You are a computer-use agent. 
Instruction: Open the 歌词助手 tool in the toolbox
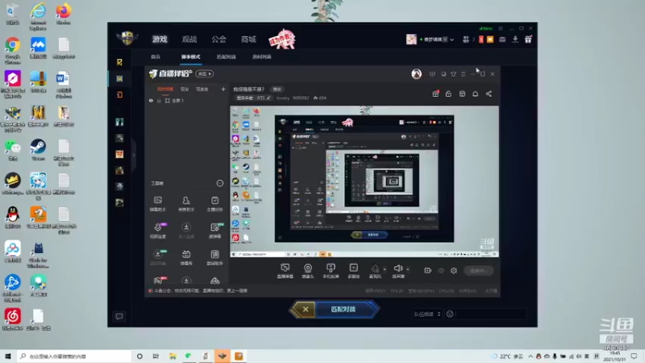click(214, 257)
